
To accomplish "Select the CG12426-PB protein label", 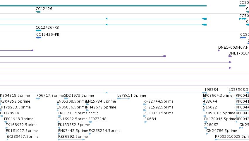I will click(x=48, y=34).
